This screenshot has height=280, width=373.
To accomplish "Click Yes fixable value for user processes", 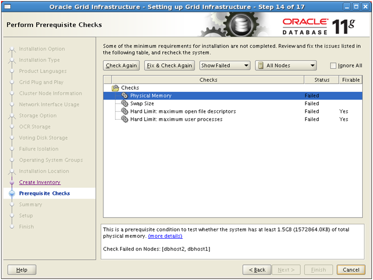I will 344,119.
